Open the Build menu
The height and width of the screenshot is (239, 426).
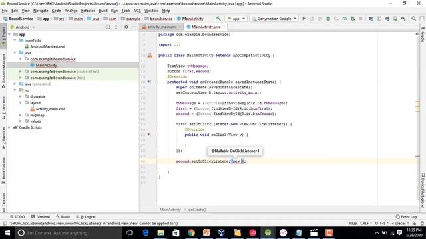tap(103, 11)
